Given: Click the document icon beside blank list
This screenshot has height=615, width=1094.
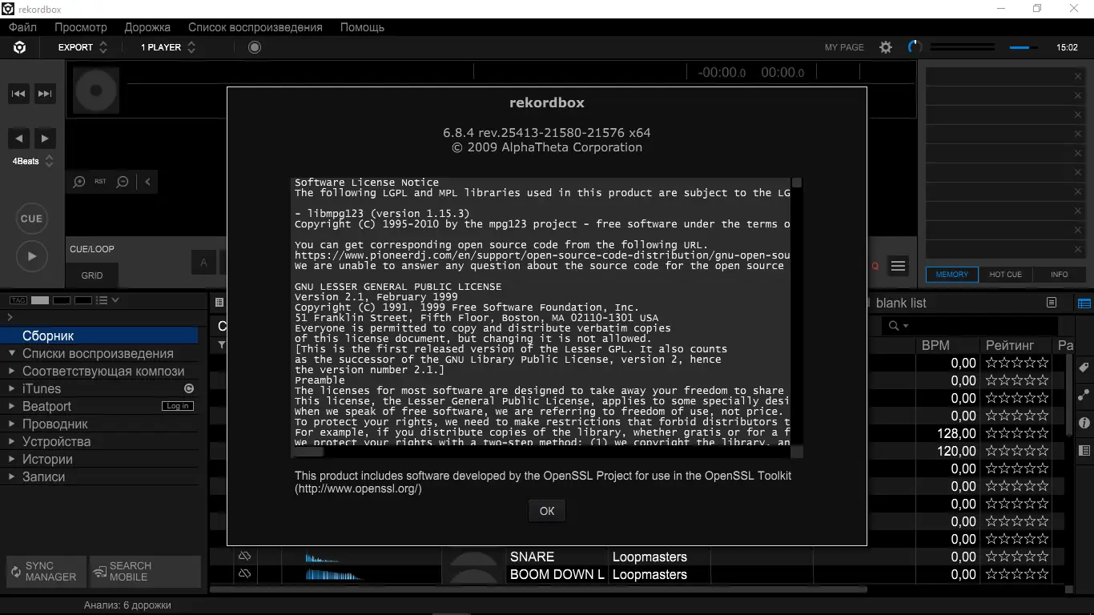Looking at the screenshot, I should pyautogui.click(x=1052, y=303).
